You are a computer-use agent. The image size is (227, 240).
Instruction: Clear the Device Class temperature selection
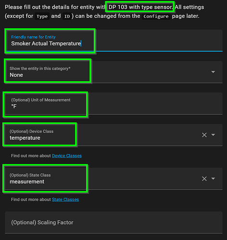[x=204, y=135]
